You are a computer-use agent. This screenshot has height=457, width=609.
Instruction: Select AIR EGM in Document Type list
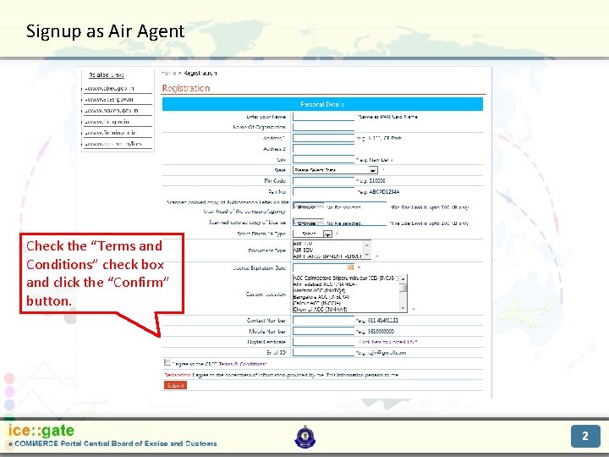304,250
